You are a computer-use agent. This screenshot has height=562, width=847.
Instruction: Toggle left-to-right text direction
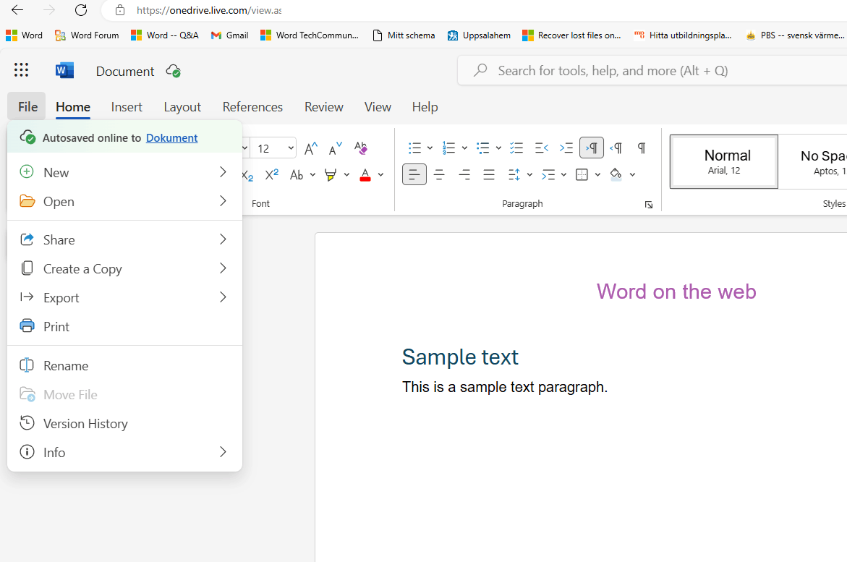click(x=592, y=148)
